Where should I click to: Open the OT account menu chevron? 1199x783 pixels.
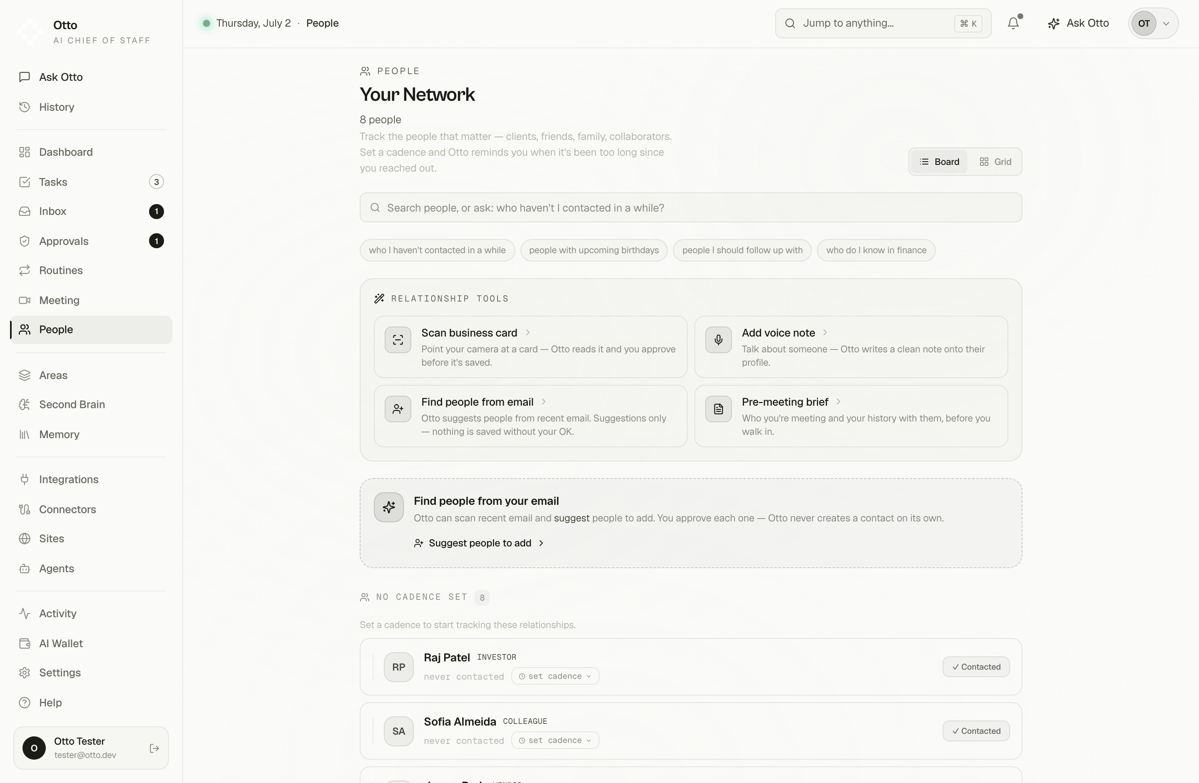[x=1165, y=24]
